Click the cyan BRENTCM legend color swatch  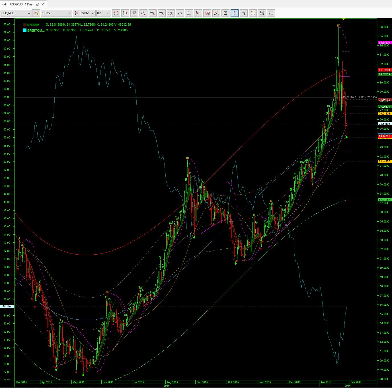pyautogui.click(x=25, y=30)
